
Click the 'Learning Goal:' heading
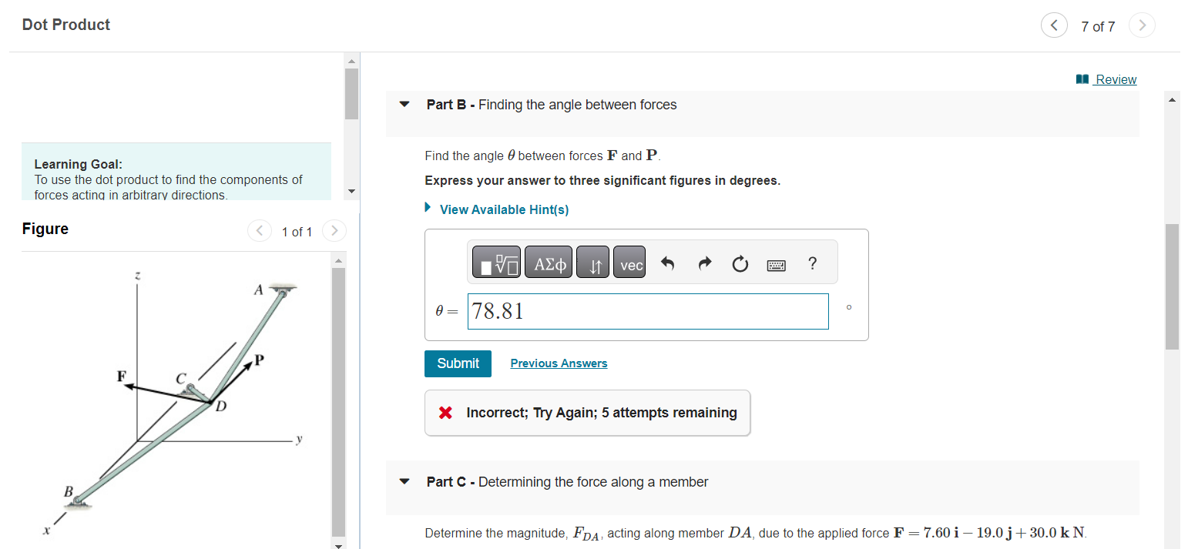pyautogui.click(x=79, y=164)
